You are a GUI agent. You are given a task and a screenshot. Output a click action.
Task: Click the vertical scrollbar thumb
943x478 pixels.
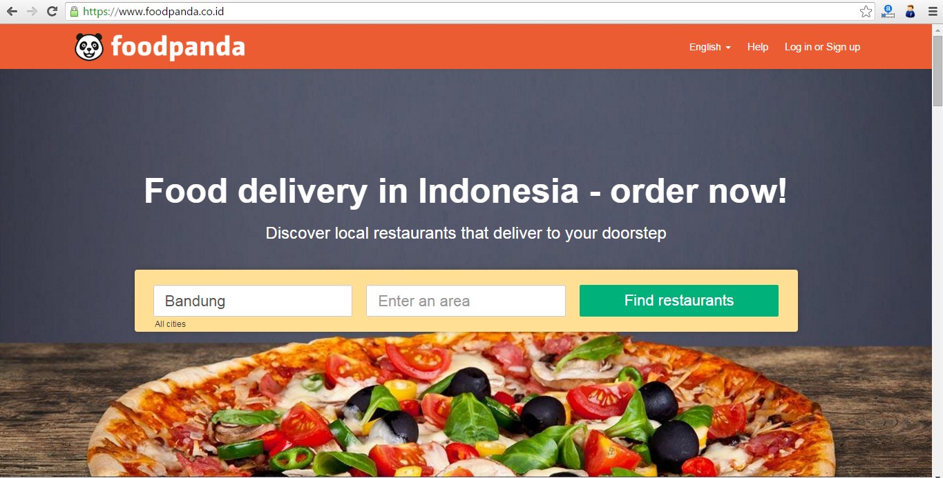click(x=937, y=71)
